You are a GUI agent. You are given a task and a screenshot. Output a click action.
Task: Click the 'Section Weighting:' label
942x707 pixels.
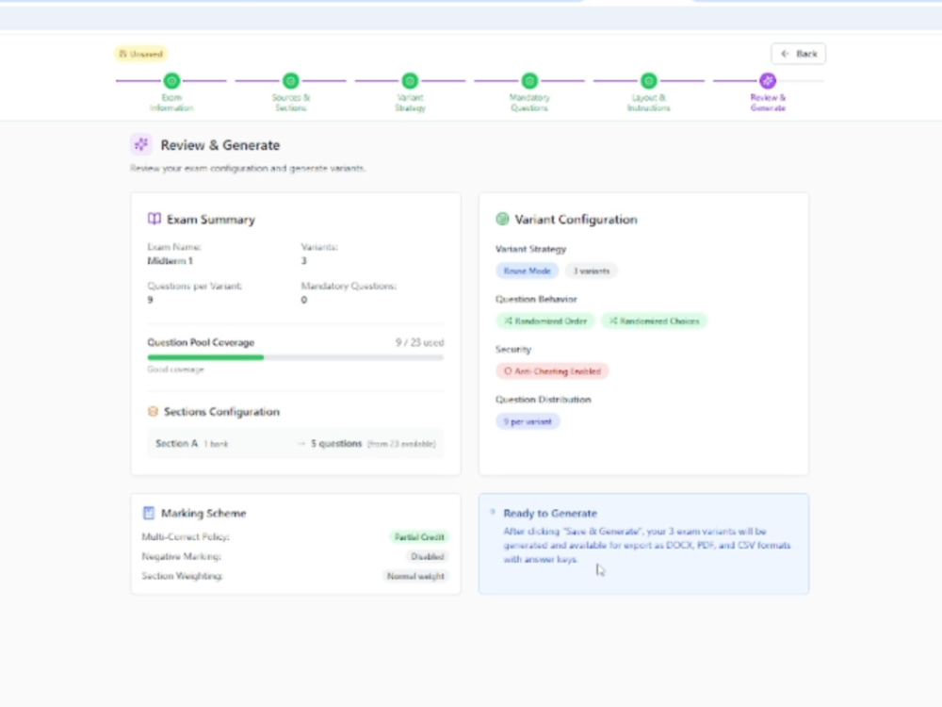coord(182,576)
